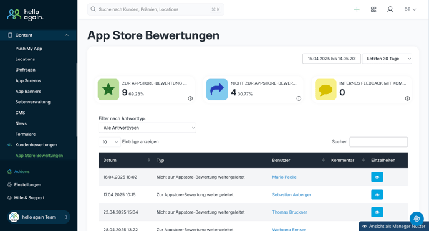The image size is (429, 231).
Task: Click info icon on Internes Feedback card
Action: [407, 98]
